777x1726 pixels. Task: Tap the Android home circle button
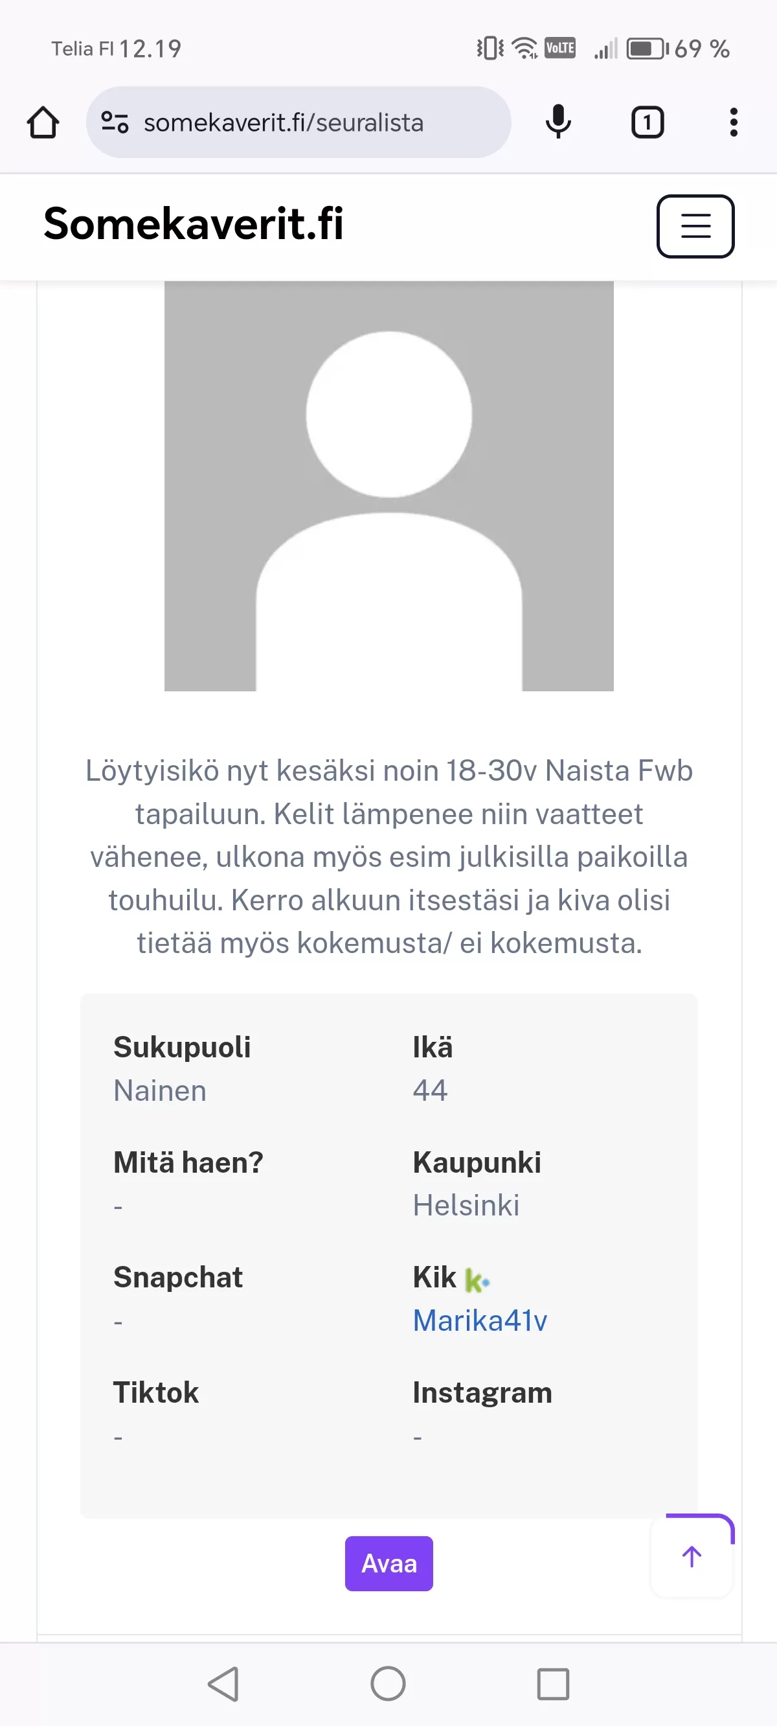pos(388,1684)
